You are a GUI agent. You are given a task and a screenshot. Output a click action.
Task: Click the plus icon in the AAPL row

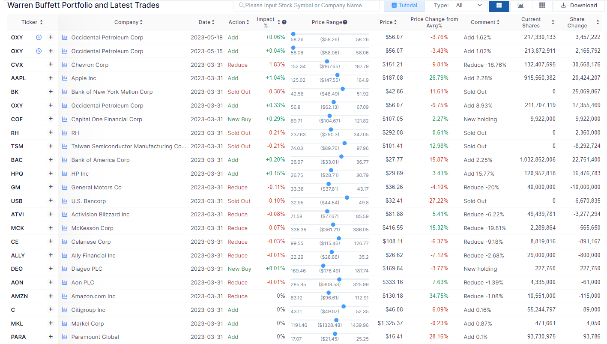(51, 78)
